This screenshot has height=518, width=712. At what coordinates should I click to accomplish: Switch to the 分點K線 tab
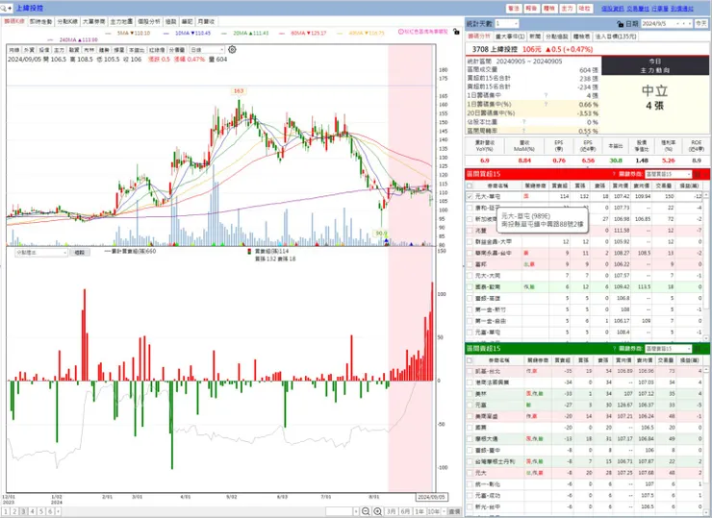(x=67, y=21)
